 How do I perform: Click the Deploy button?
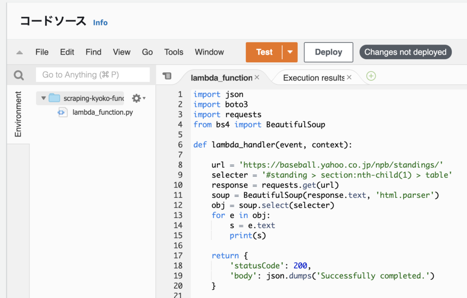pyautogui.click(x=328, y=52)
